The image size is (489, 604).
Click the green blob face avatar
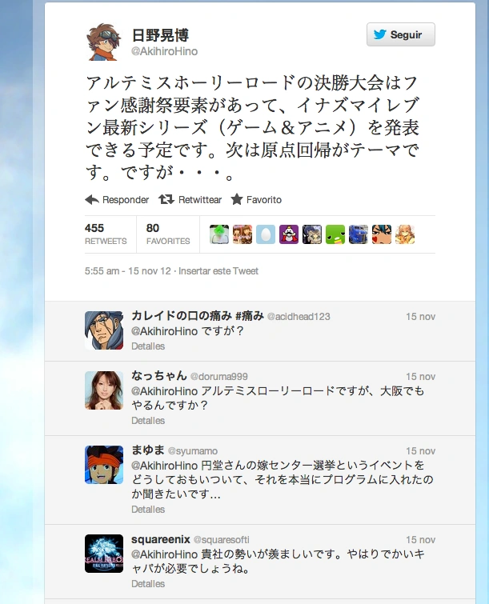(335, 234)
